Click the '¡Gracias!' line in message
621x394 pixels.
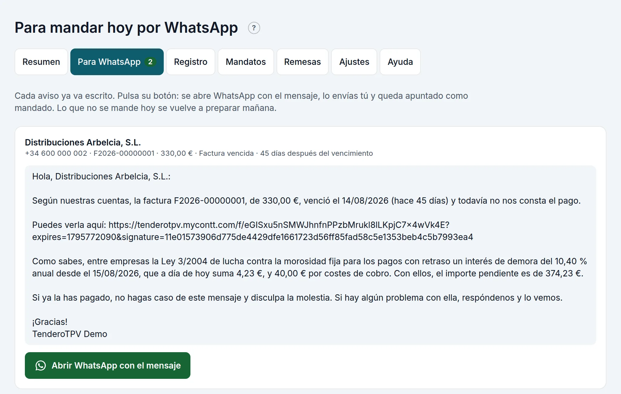point(50,322)
